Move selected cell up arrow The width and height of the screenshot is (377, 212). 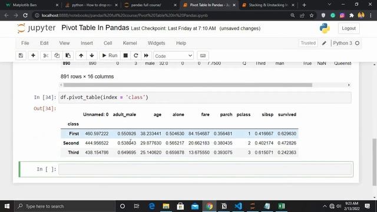click(x=81, y=55)
